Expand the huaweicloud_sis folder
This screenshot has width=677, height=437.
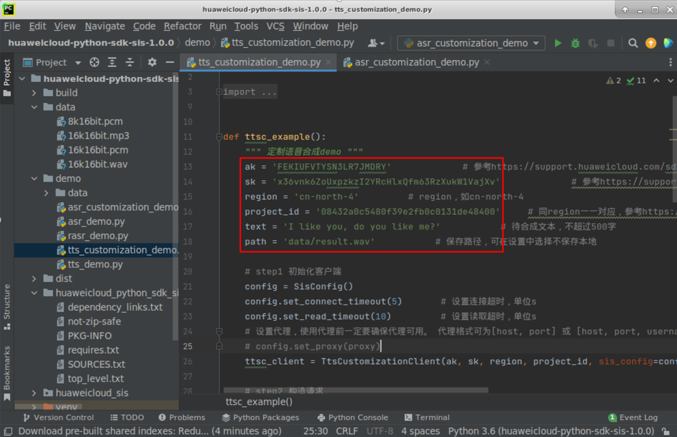[34, 393]
